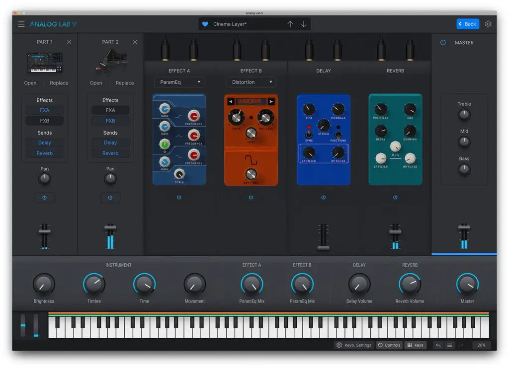The image size is (509, 369).
Task: Switch to Keys view in bottom bar
Action: (415, 345)
